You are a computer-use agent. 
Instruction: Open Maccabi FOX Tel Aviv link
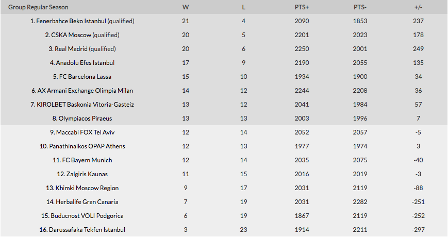click(85, 132)
